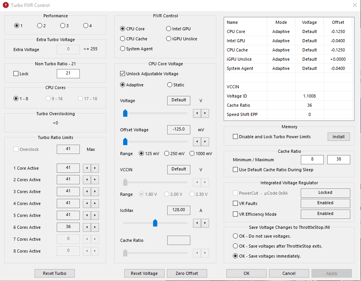Viewport: 361px width, 281px height.
Task: Click the ThrottleStop icon in title bar
Action: (x=5, y=5)
